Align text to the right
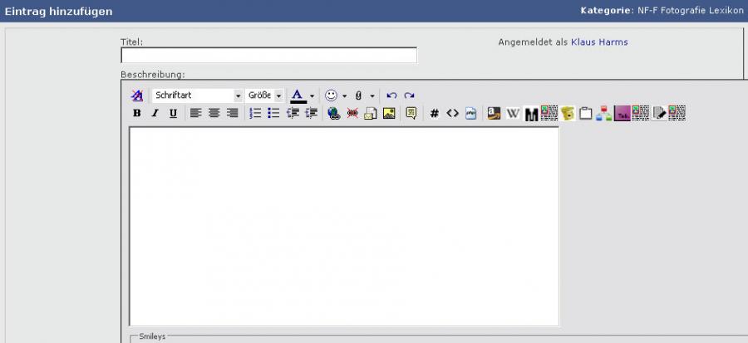Image resolution: width=748 pixels, height=343 pixels. 233,114
